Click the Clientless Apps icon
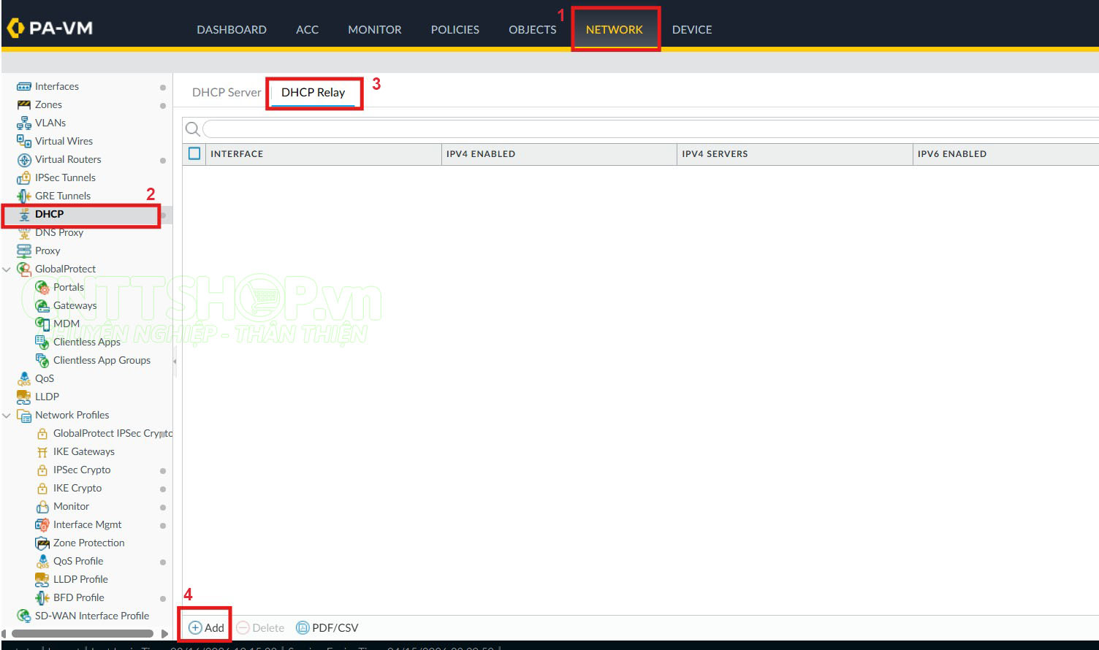1099x650 pixels. coord(42,342)
